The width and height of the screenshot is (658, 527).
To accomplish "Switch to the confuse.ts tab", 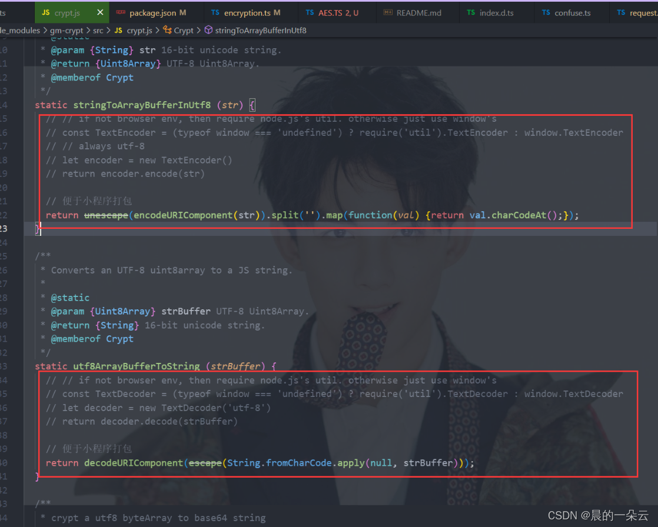I will [572, 12].
